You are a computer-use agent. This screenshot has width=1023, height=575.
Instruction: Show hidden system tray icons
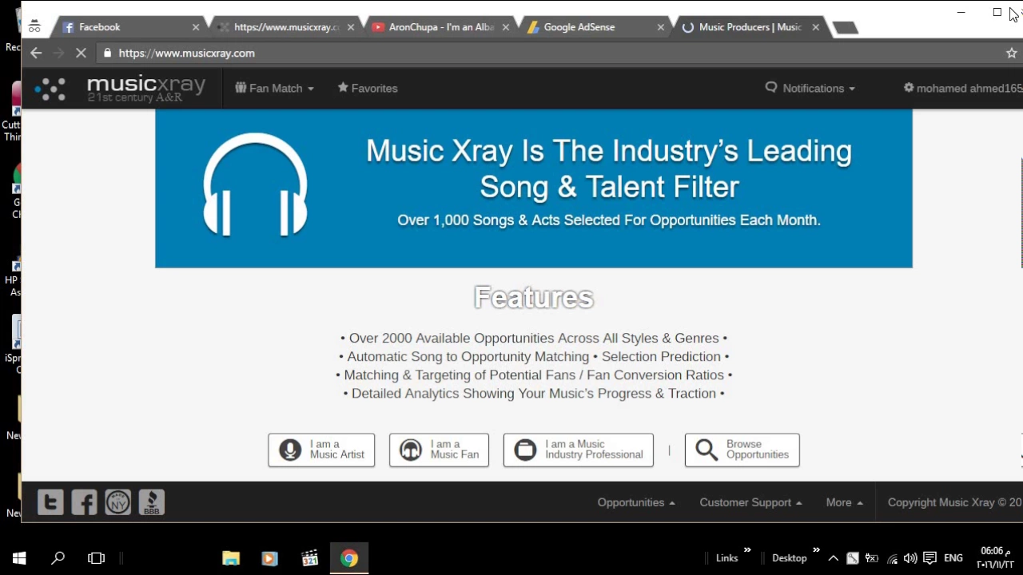click(833, 558)
